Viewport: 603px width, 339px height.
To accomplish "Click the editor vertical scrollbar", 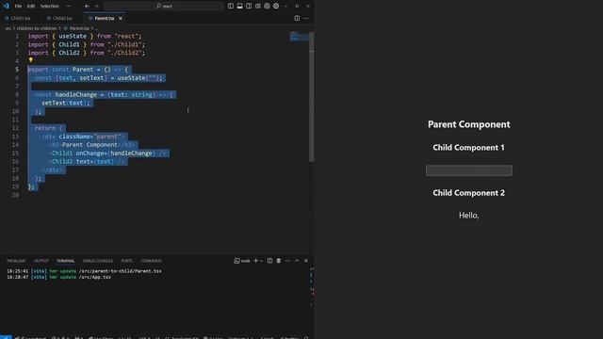I will point(311,96).
